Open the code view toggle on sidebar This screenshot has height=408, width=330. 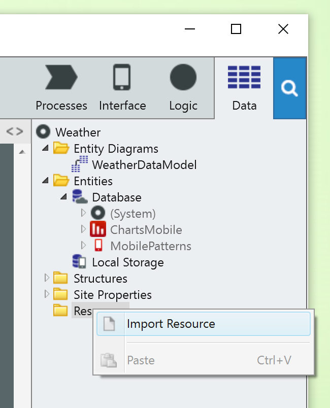pos(15,131)
